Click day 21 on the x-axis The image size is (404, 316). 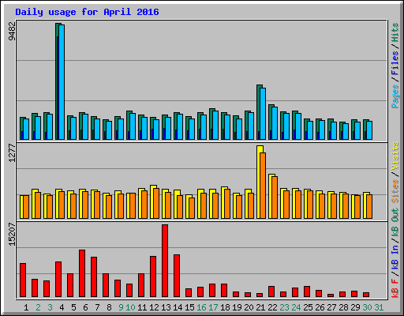(x=260, y=307)
